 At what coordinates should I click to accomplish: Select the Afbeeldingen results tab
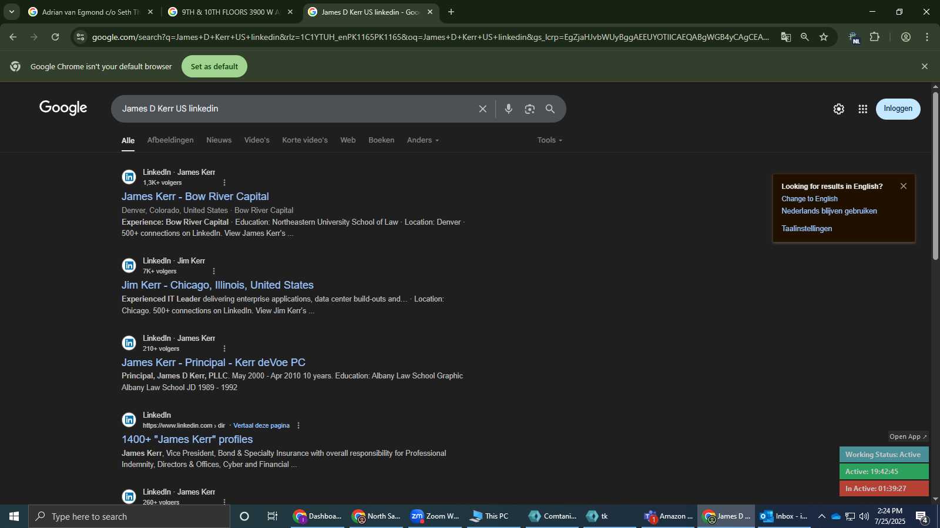click(x=170, y=140)
